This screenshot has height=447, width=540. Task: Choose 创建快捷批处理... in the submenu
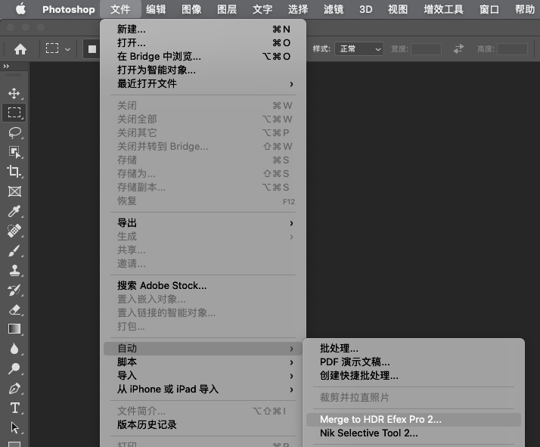413,375
